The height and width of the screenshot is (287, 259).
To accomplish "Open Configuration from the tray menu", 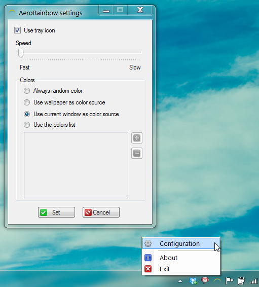I will (181, 243).
